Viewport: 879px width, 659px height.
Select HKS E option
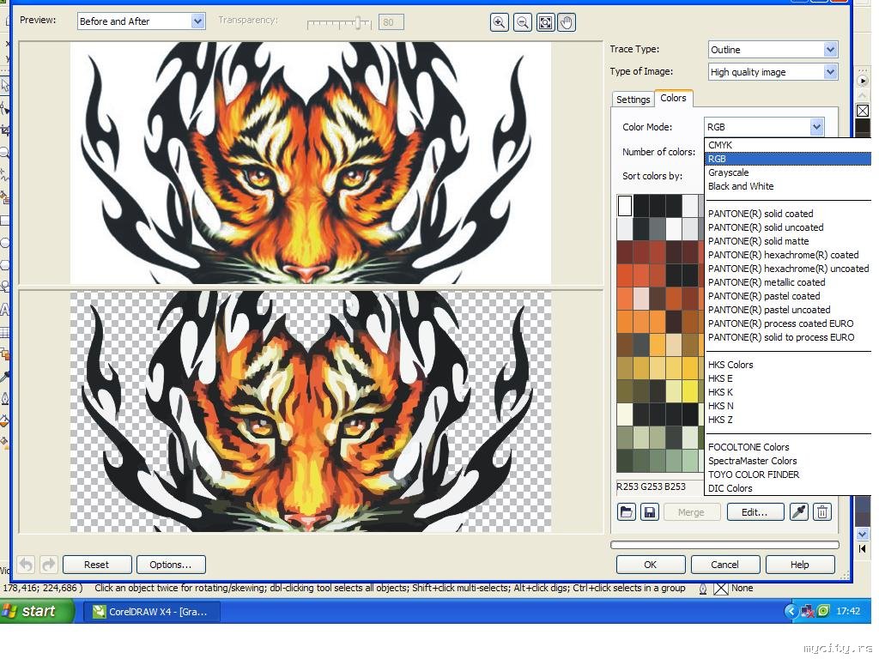click(x=788, y=378)
